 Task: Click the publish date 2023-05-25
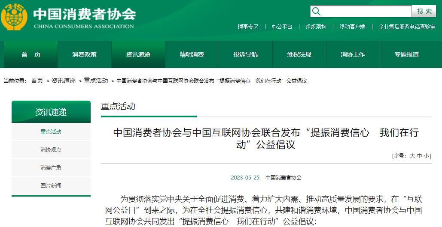coord(245,178)
